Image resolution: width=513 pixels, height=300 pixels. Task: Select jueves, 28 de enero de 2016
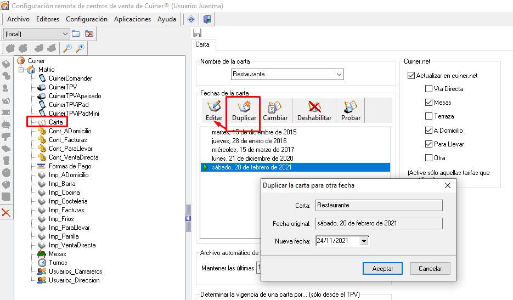(295, 141)
